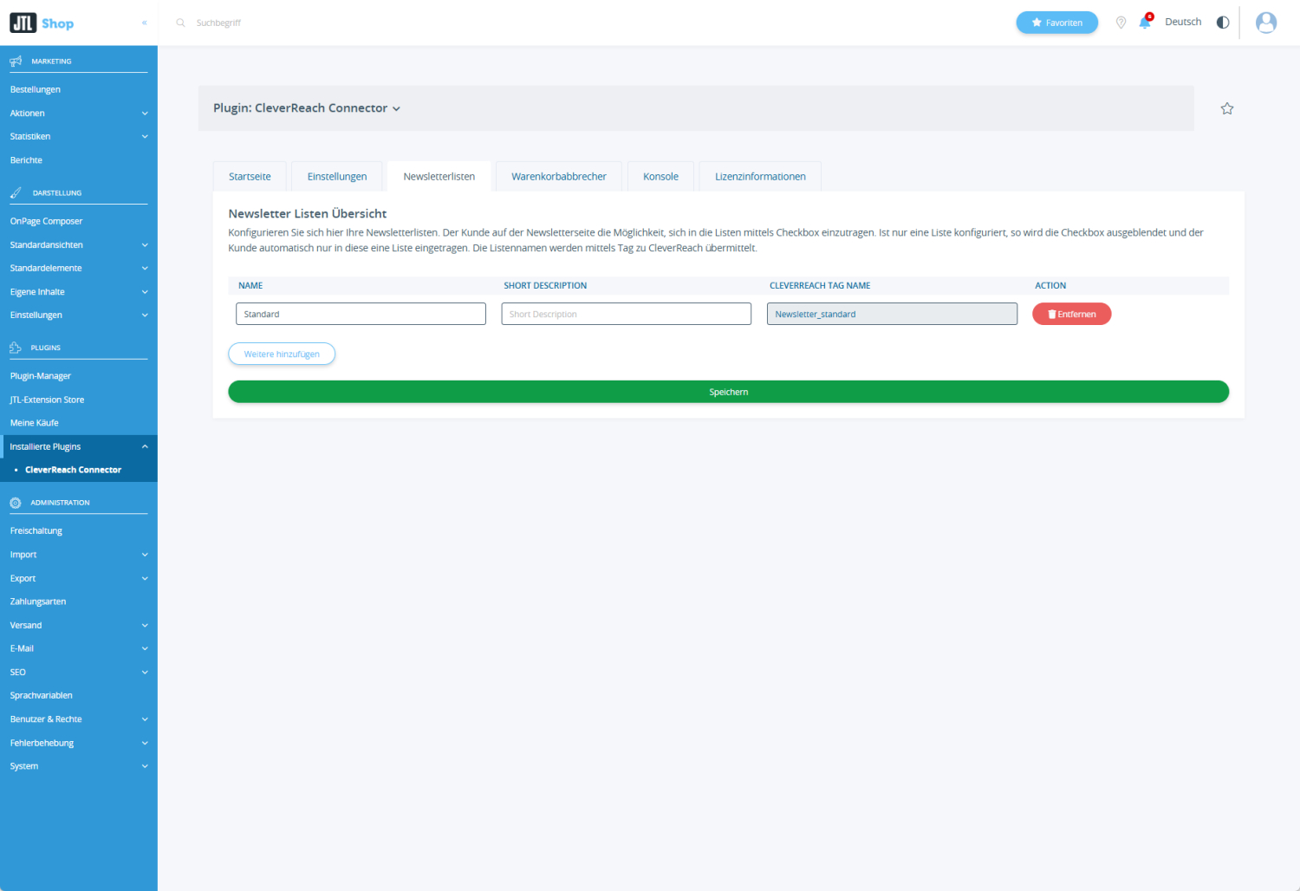Mark plugin page as favorite star
This screenshot has height=891, width=1300.
[x=1226, y=108]
